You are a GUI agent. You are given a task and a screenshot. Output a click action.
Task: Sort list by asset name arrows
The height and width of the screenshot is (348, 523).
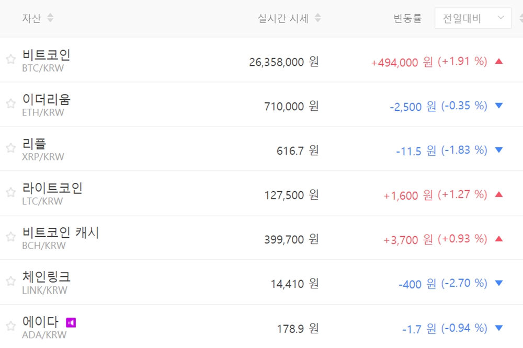point(50,18)
